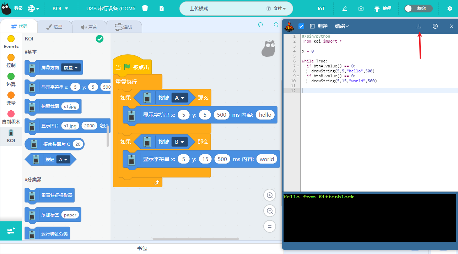Screen dimensions: 458x254
Task: Click the 重置特征提取器 block
Action: click(49, 195)
